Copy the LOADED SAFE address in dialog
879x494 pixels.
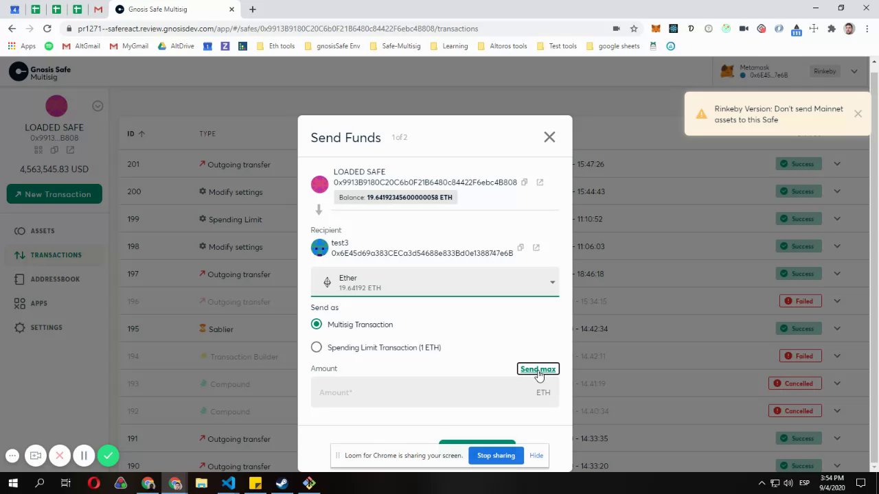click(x=524, y=183)
